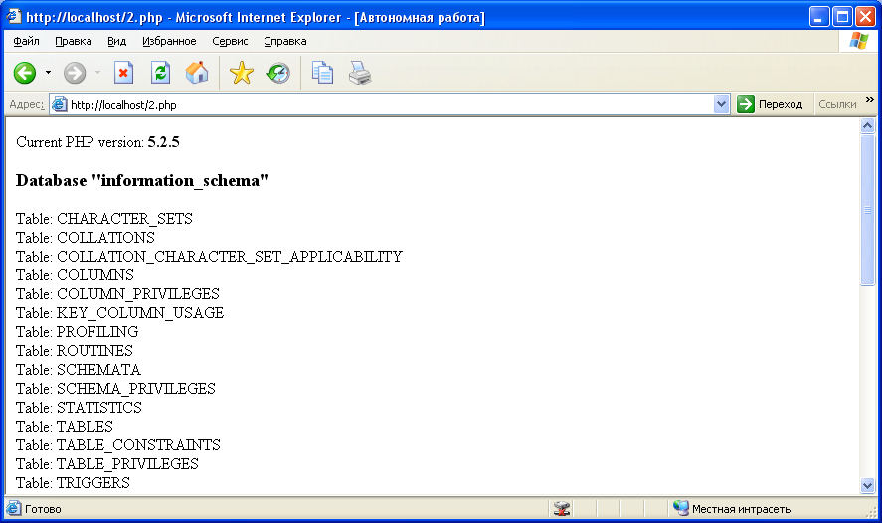This screenshot has height=523, width=882.
Task: Click the Current PHP version 5.2.5 text
Action: pyautogui.click(x=97, y=142)
